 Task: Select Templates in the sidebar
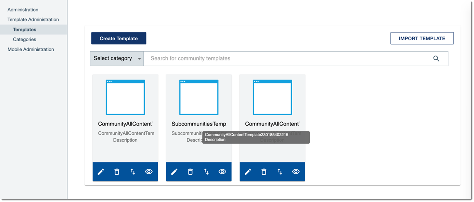[x=24, y=29]
